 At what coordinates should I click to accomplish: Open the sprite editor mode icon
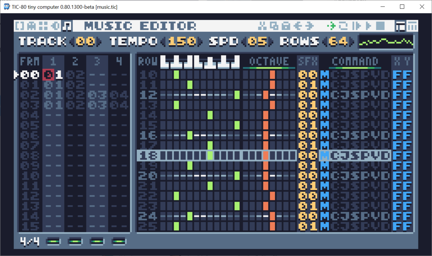32,26
